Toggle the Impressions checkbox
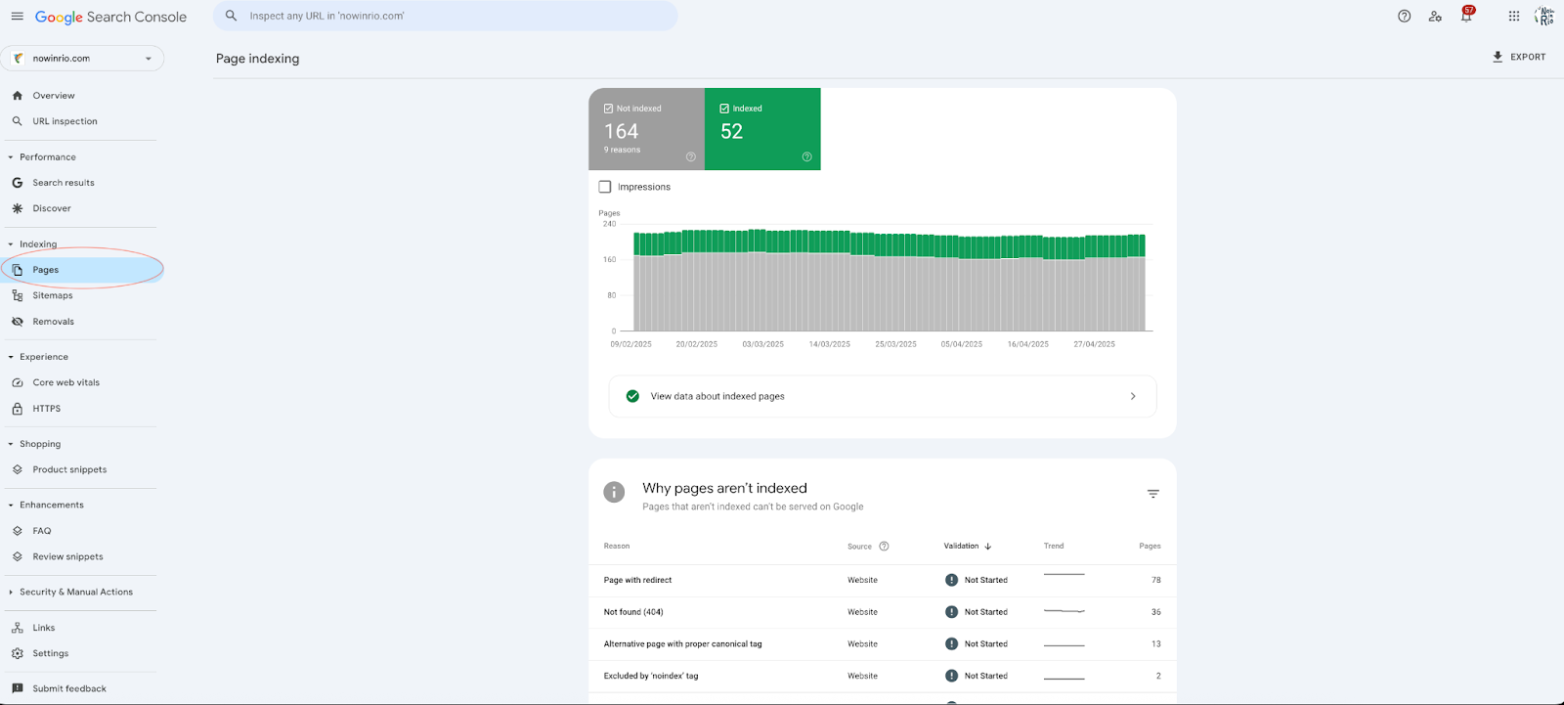 [605, 187]
